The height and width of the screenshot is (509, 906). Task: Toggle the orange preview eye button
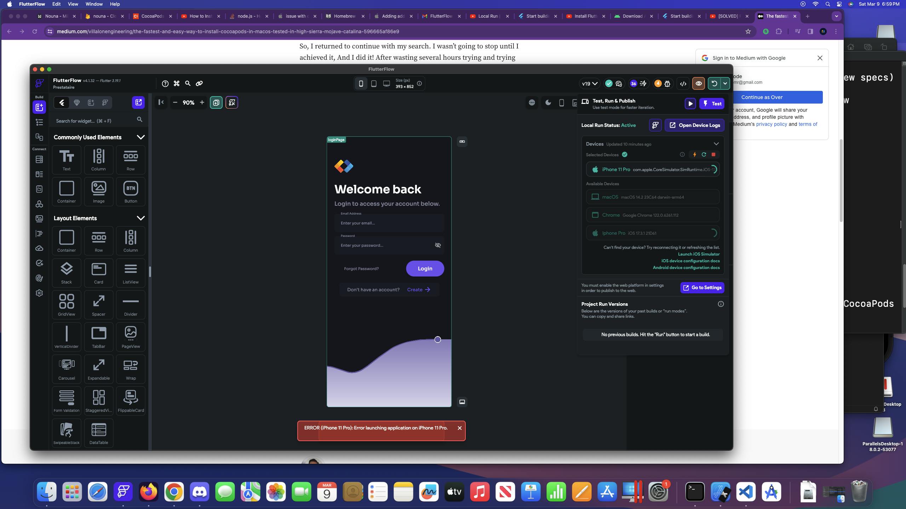(x=699, y=84)
